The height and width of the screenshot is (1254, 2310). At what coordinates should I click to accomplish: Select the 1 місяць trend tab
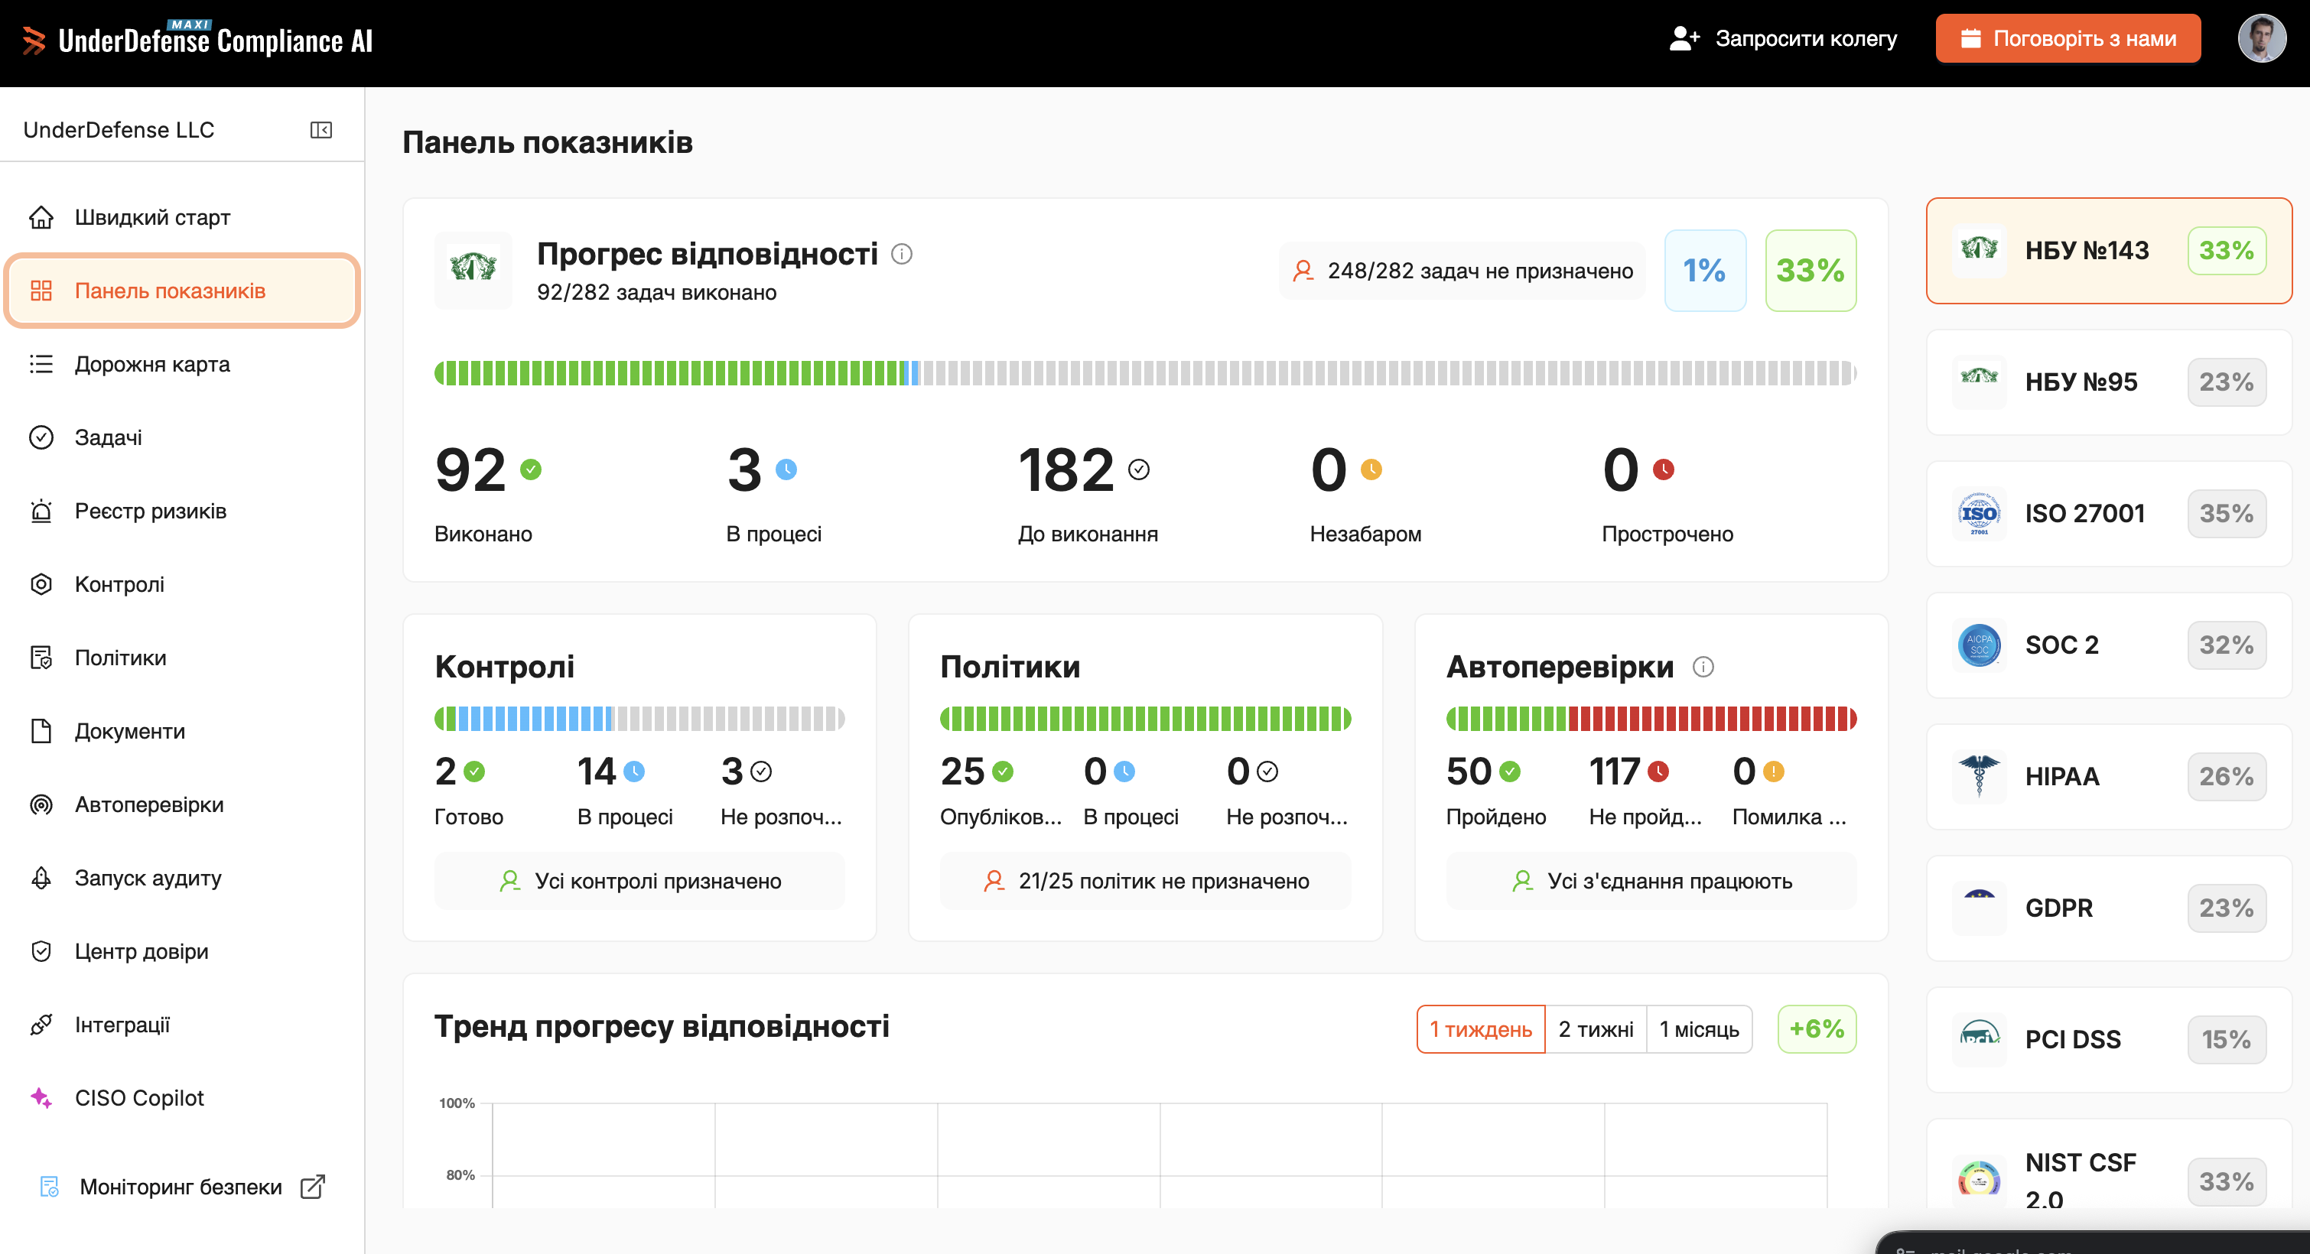(1698, 1029)
